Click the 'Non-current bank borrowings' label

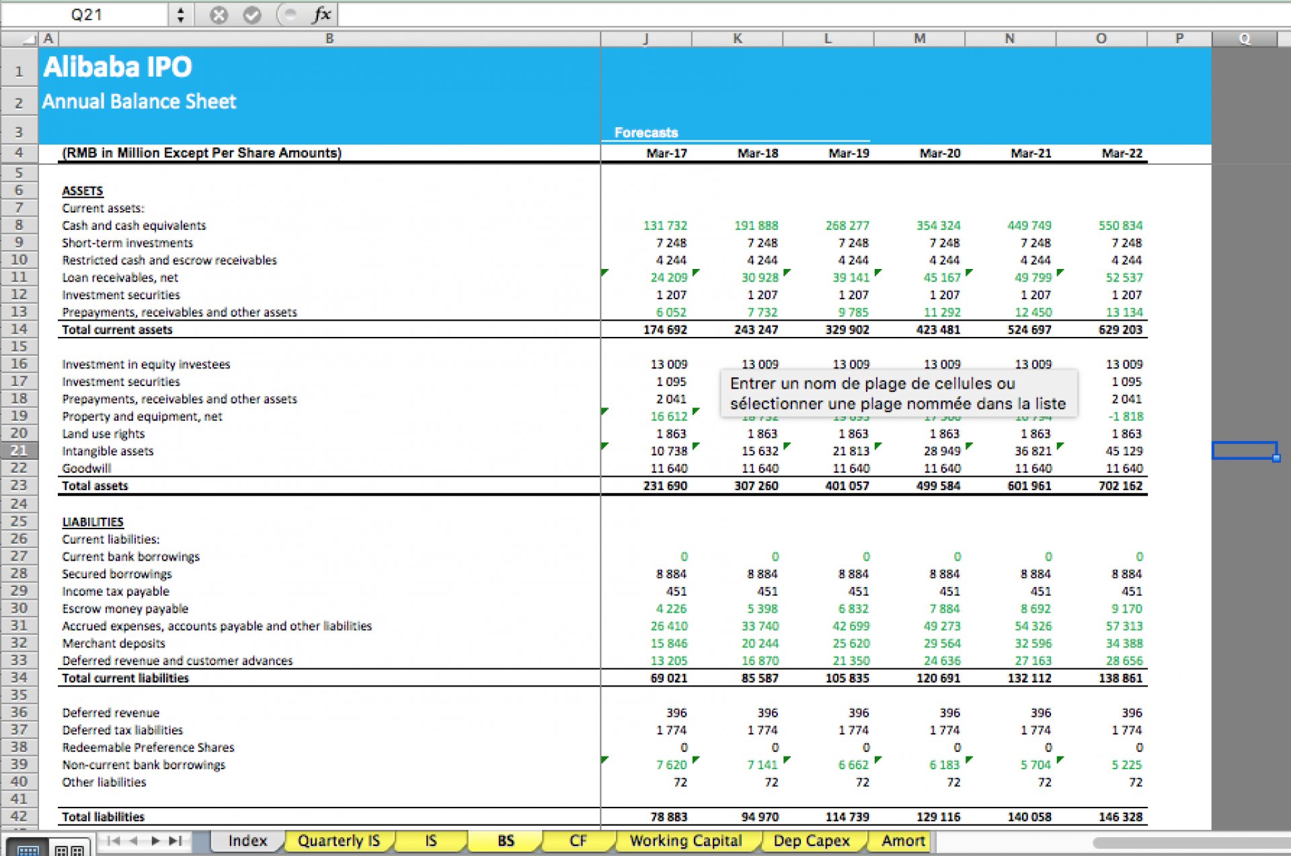click(x=143, y=765)
